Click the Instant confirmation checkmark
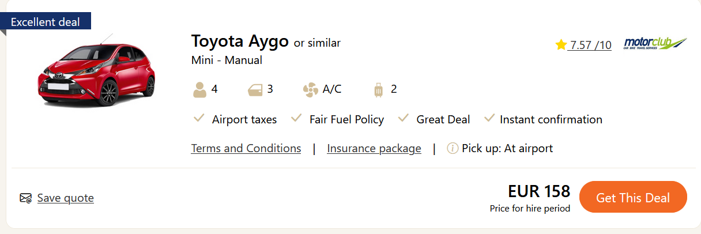Viewport: 701px width, 234px height. pos(489,119)
